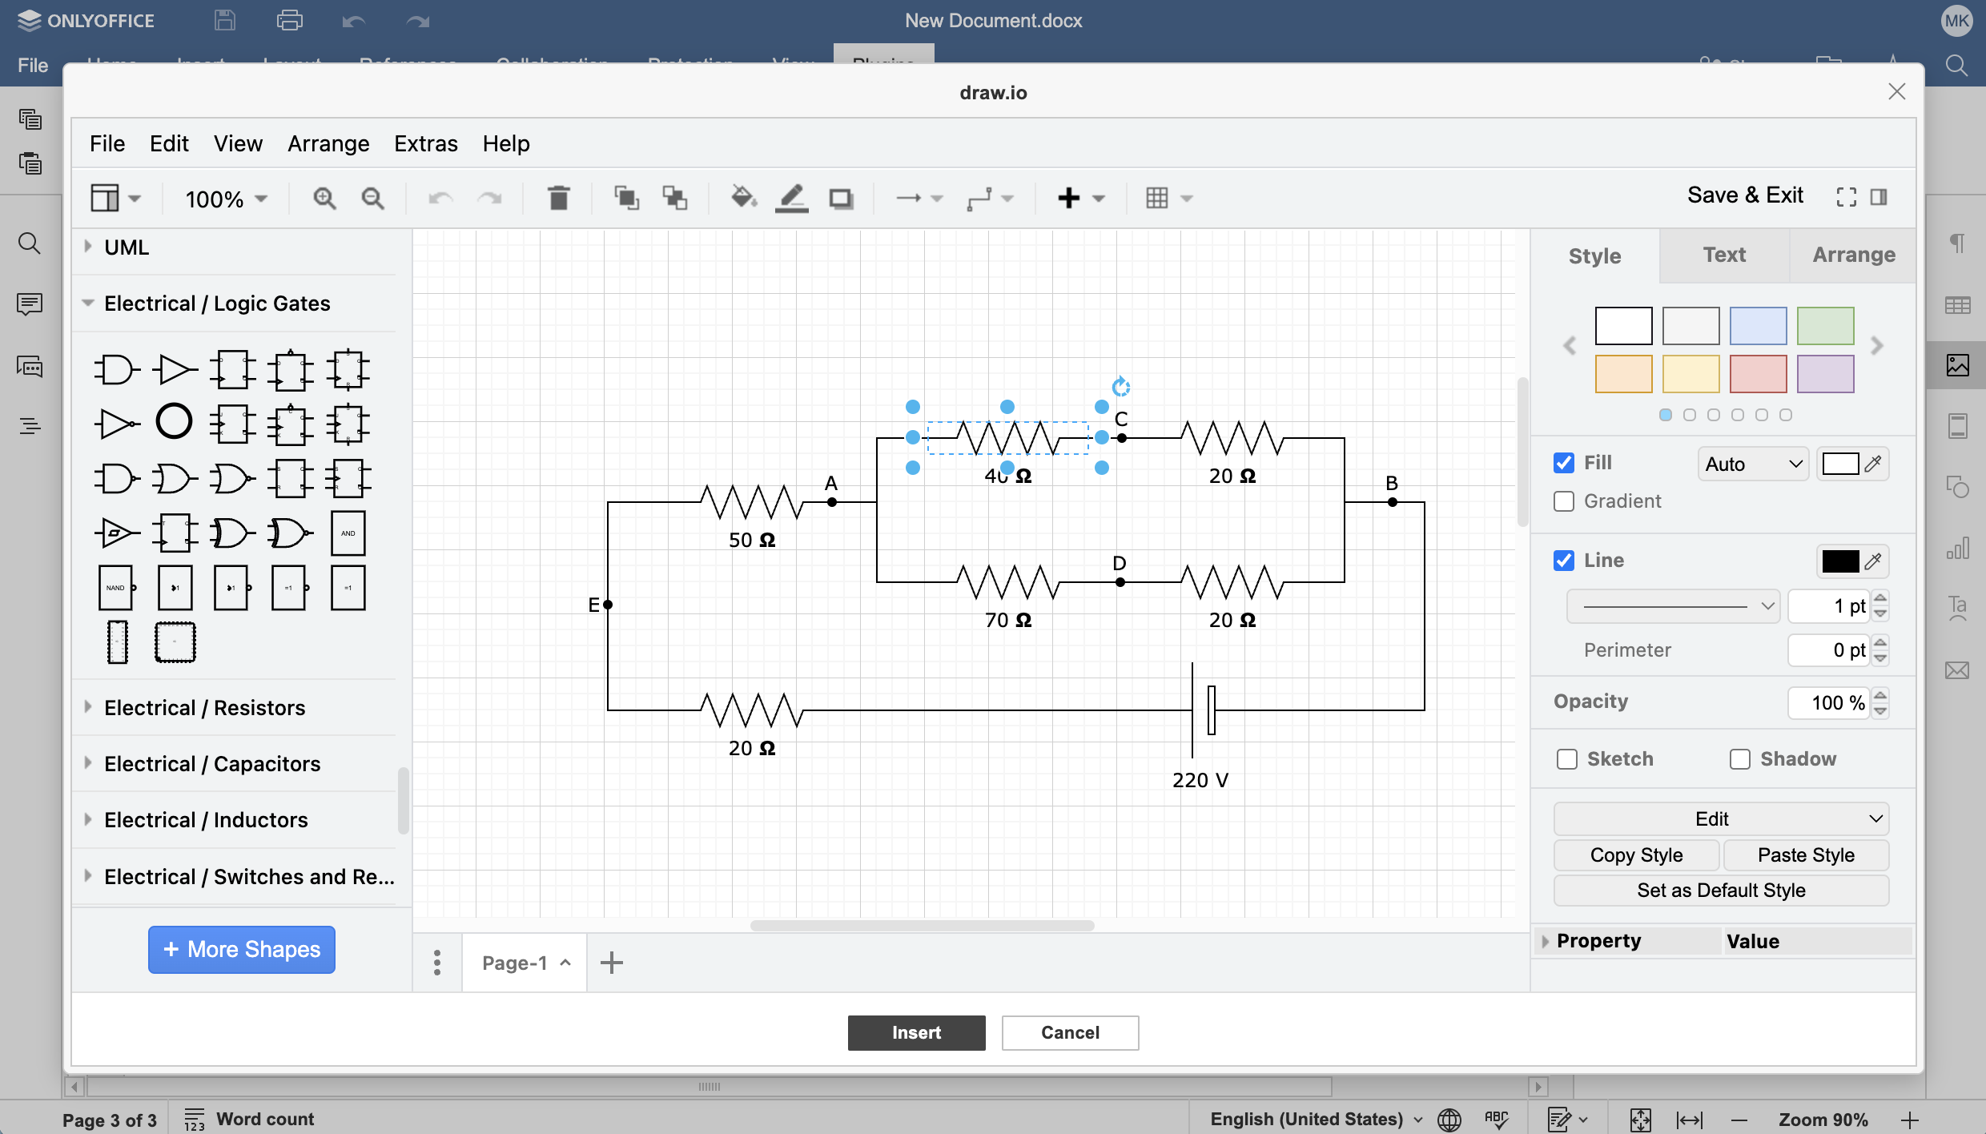Viewport: 1986px width, 1134px height.
Task: Click the Fill Color bucket icon
Action: pos(743,198)
